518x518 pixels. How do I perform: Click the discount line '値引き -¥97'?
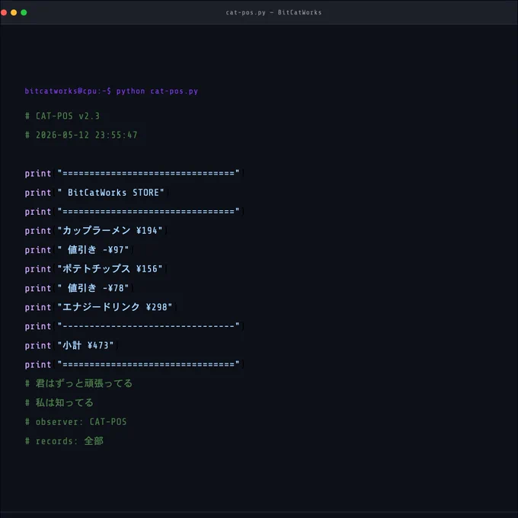coord(79,250)
